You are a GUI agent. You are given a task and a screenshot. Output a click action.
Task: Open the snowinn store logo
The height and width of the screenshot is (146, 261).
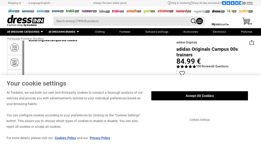[x=58, y=11]
